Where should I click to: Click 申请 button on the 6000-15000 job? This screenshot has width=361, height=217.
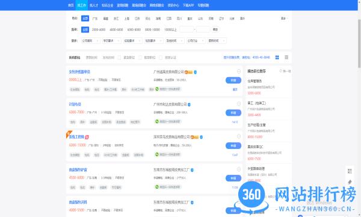(233, 146)
